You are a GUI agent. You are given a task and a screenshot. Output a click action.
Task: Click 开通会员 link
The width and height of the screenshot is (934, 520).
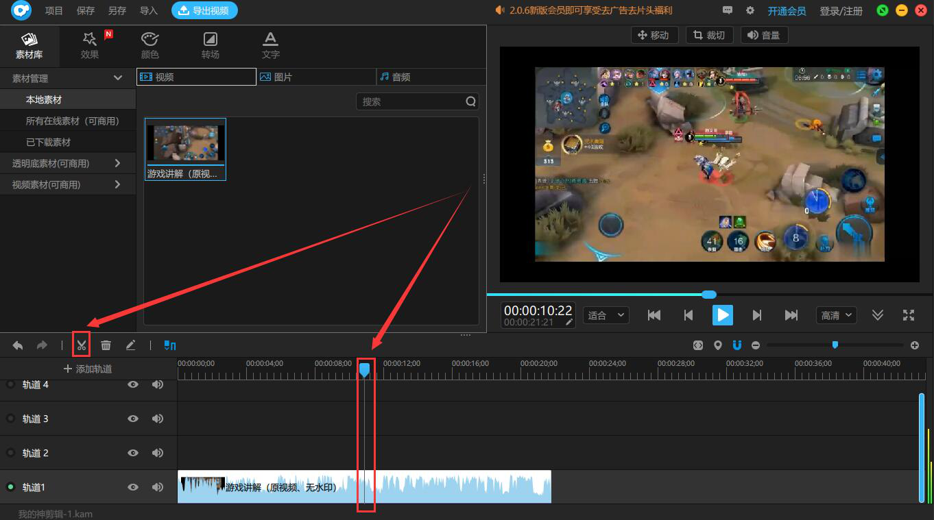(787, 11)
